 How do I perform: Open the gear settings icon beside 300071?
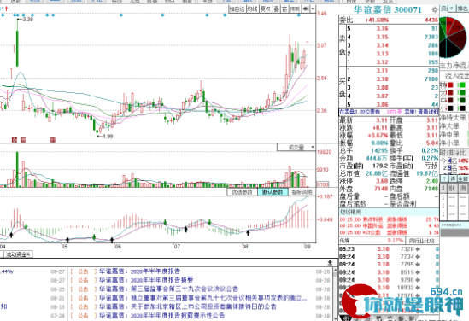(435, 10)
